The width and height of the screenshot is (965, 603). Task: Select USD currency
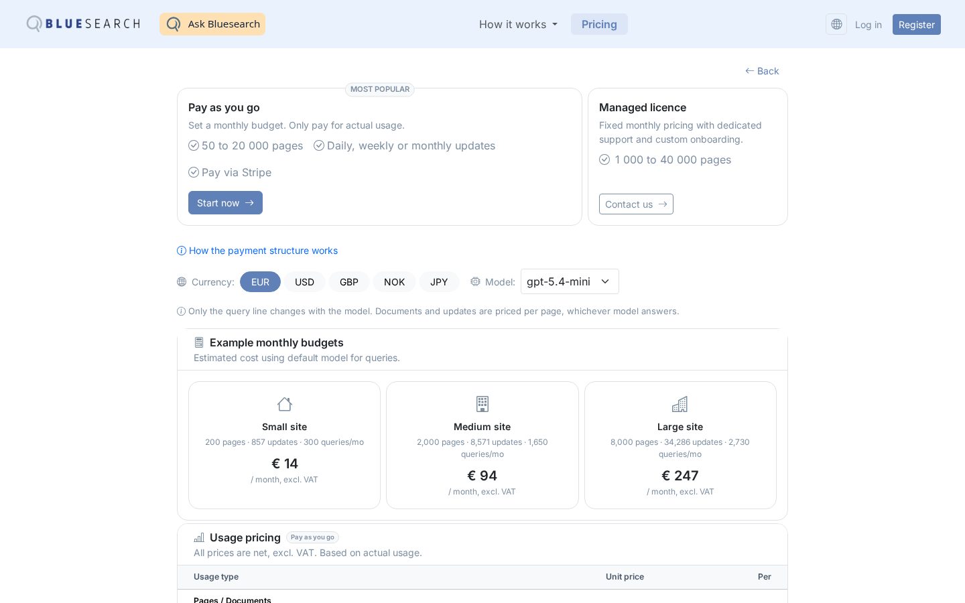[x=304, y=282]
